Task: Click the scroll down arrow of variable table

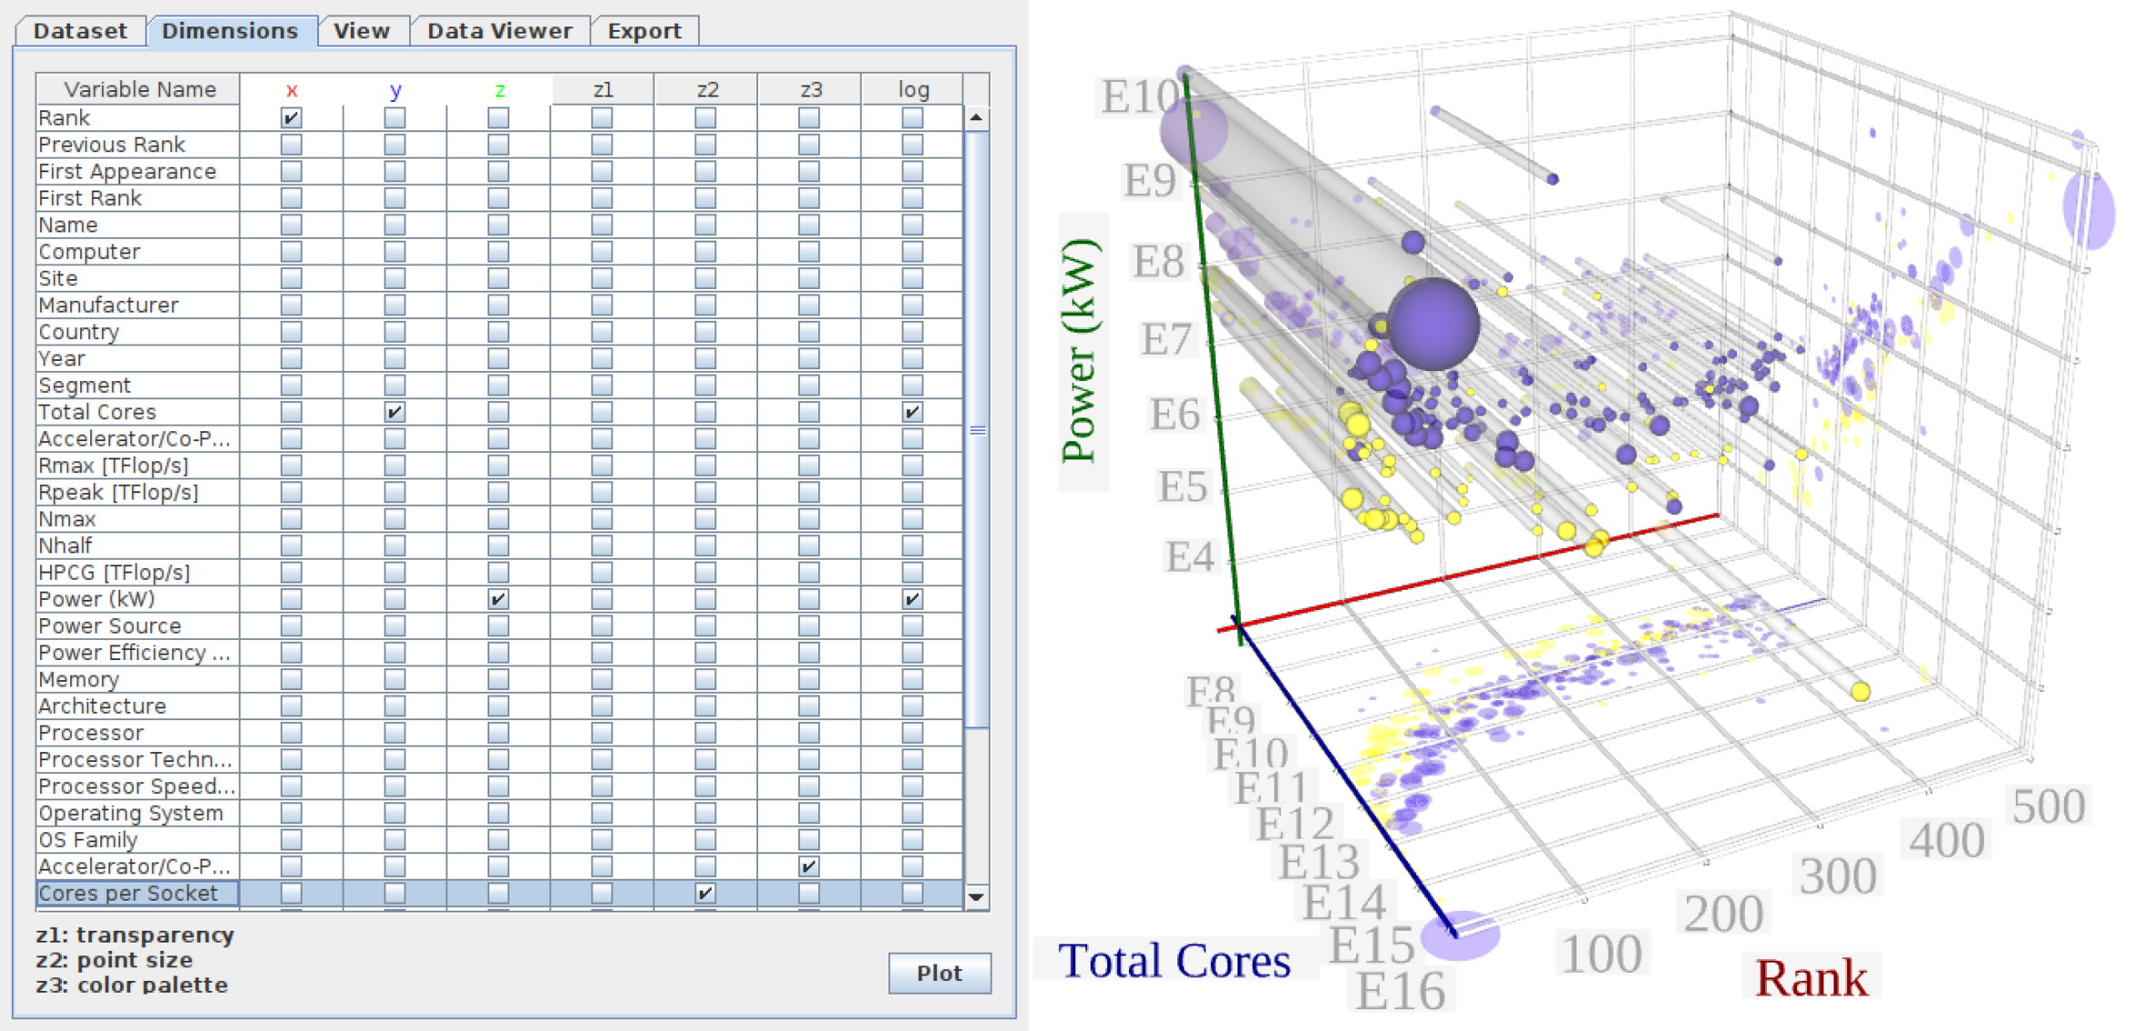Action: [976, 897]
